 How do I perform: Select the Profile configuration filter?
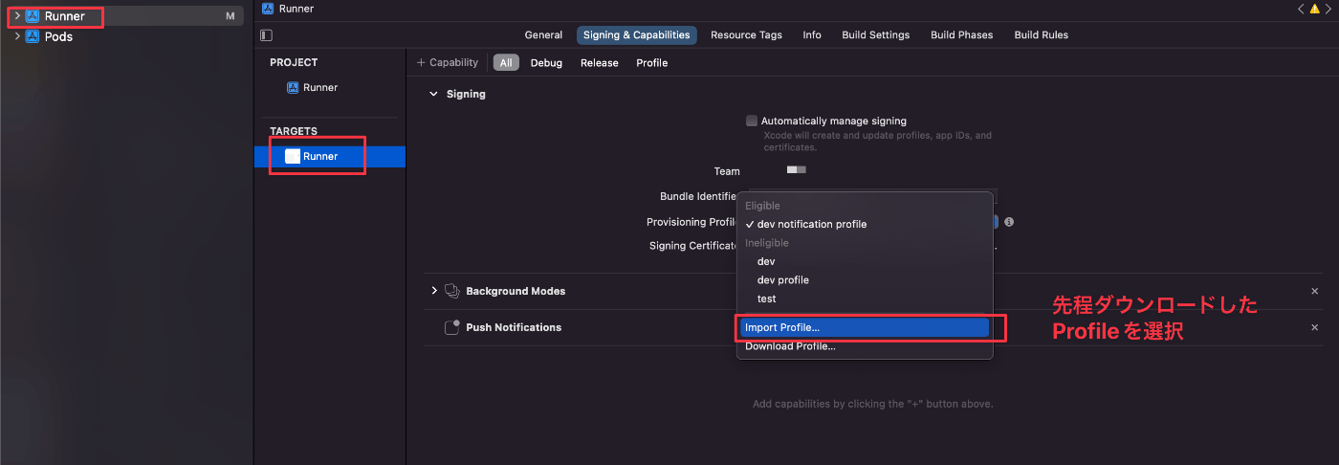click(651, 63)
